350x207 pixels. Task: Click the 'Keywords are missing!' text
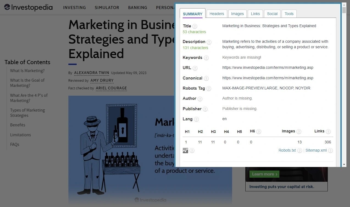(242, 57)
